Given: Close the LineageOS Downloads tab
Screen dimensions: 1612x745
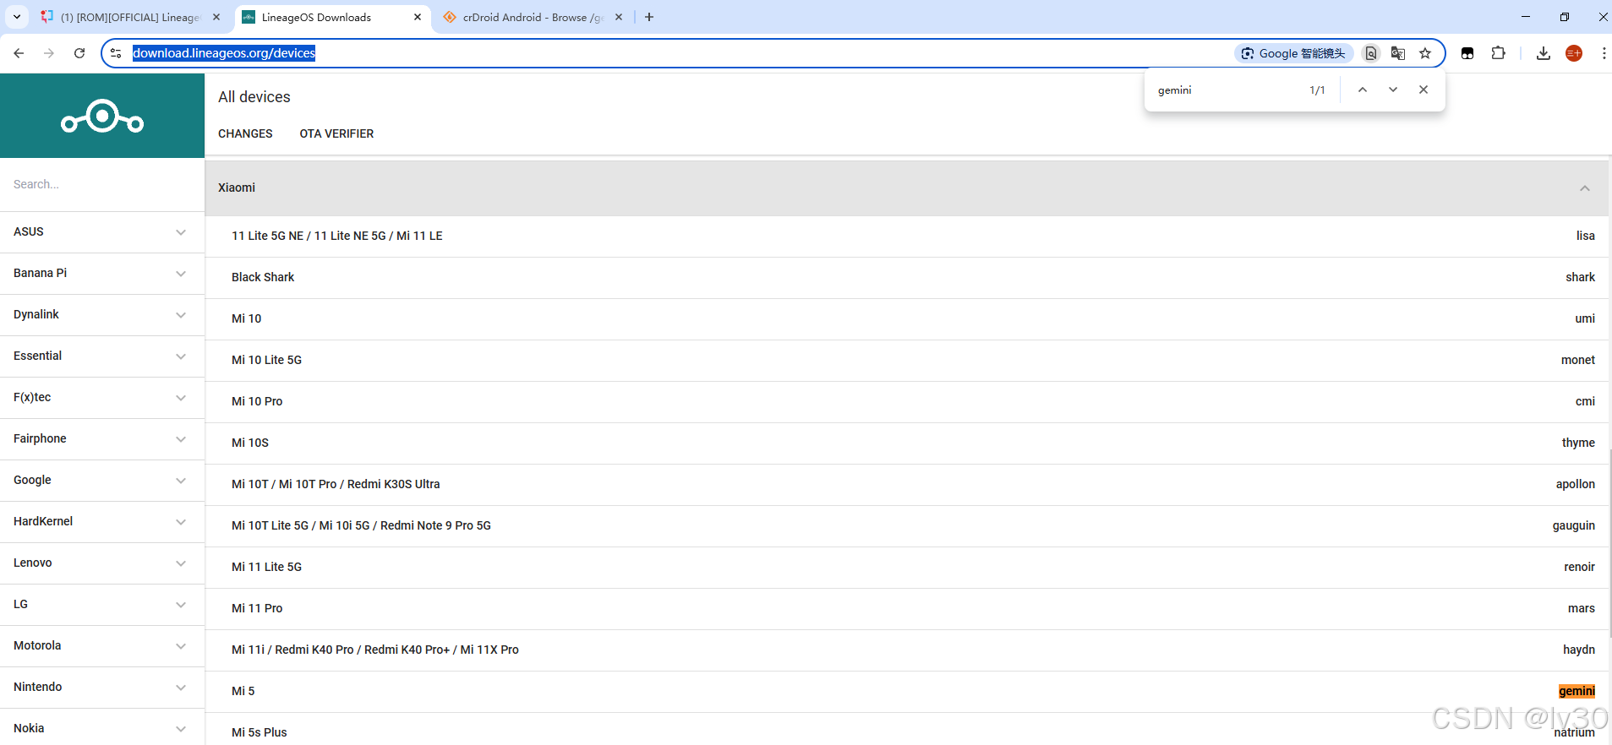Looking at the screenshot, I should 418,17.
